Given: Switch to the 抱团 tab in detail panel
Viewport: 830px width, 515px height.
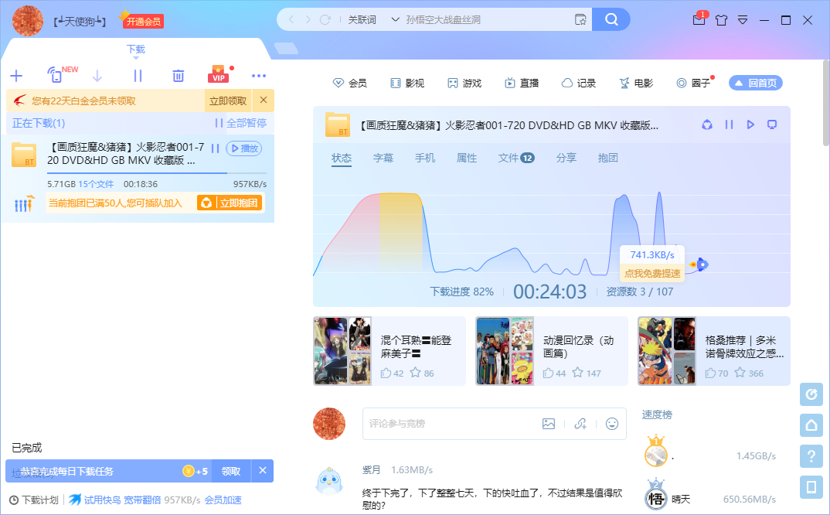Looking at the screenshot, I should tap(607, 158).
